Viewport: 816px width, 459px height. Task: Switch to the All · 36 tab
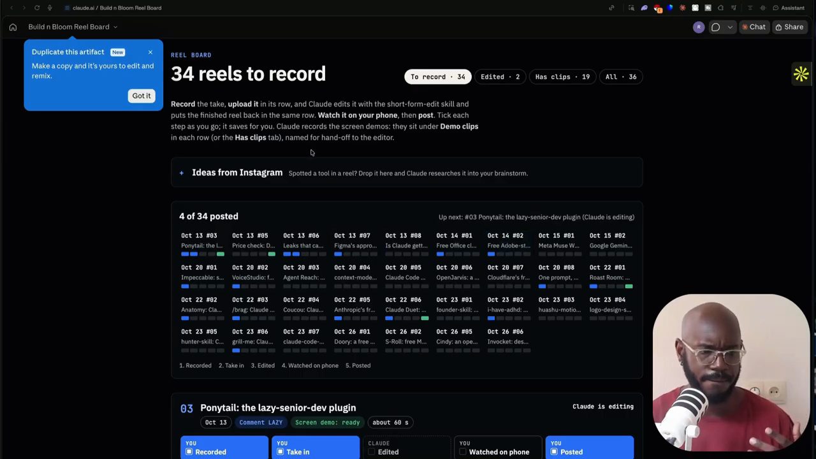tap(621, 76)
